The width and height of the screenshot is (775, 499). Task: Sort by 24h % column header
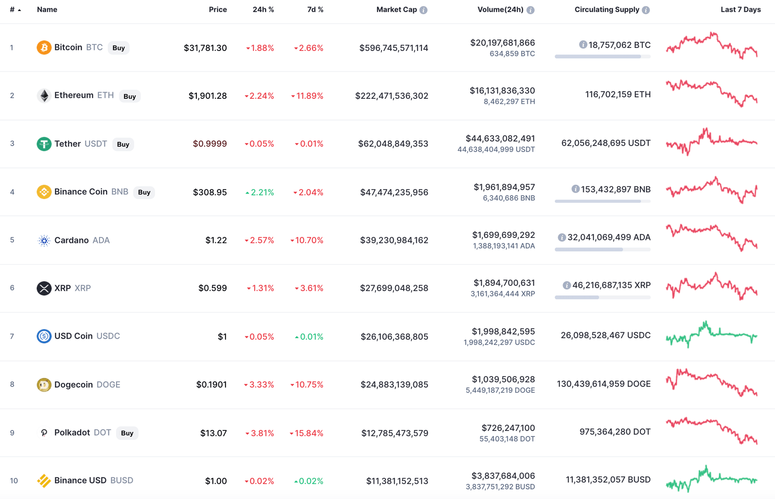pyautogui.click(x=263, y=10)
